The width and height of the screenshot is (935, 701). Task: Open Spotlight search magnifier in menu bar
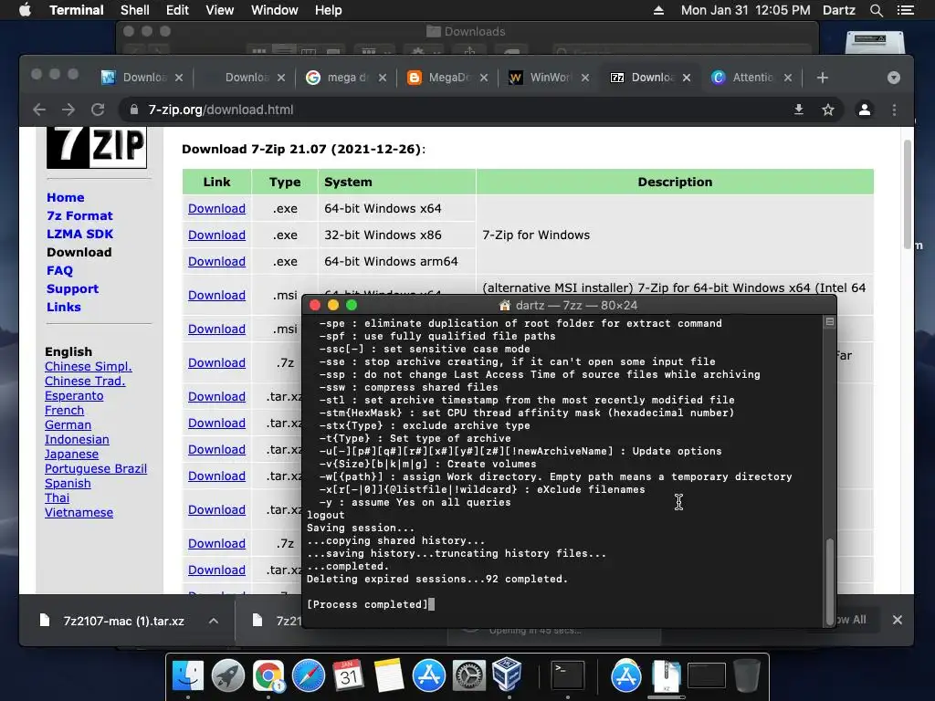[876, 10]
